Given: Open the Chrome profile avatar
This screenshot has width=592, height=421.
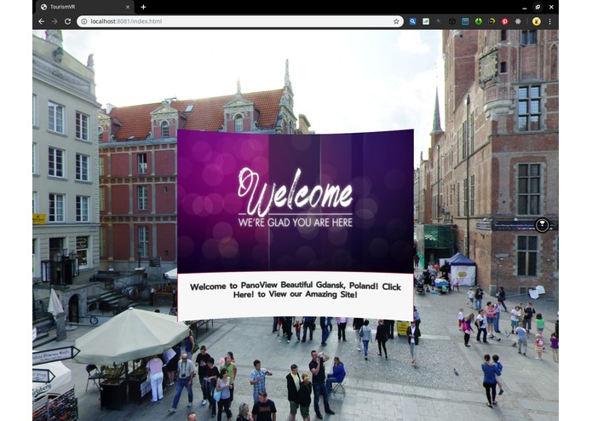Looking at the screenshot, I should click(536, 21).
